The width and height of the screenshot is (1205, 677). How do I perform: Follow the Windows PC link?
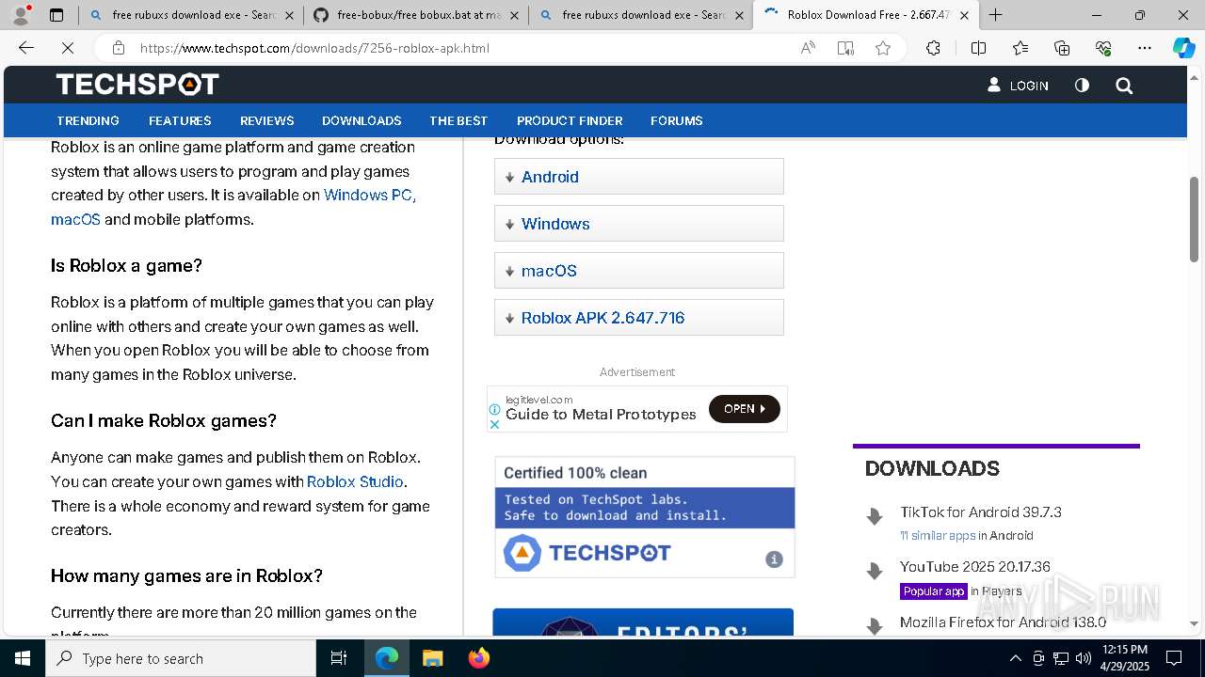coord(370,195)
